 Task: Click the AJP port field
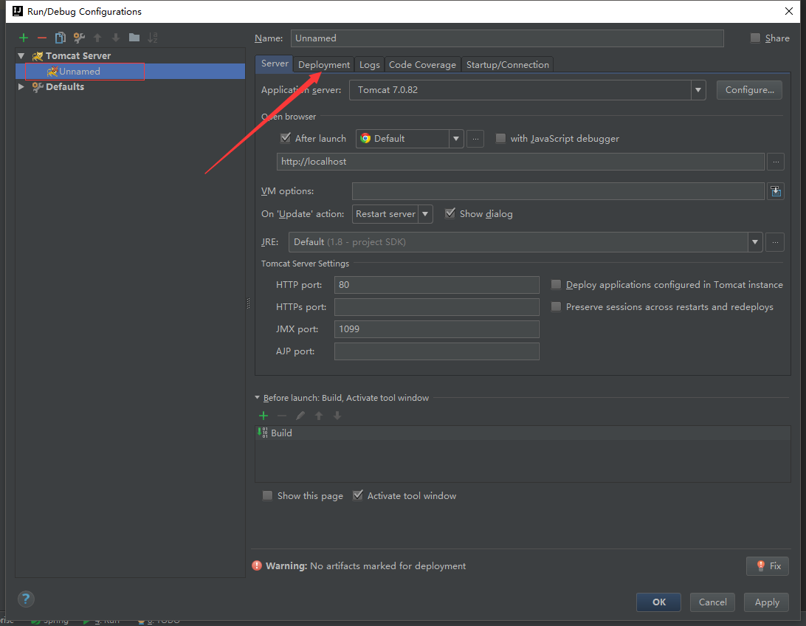436,351
